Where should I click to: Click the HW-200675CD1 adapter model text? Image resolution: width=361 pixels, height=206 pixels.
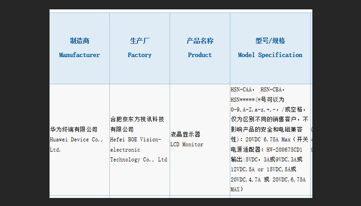point(284,150)
